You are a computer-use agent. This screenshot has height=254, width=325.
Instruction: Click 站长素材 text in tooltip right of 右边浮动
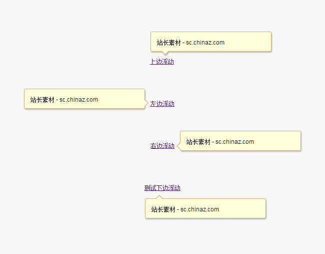[198, 142]
